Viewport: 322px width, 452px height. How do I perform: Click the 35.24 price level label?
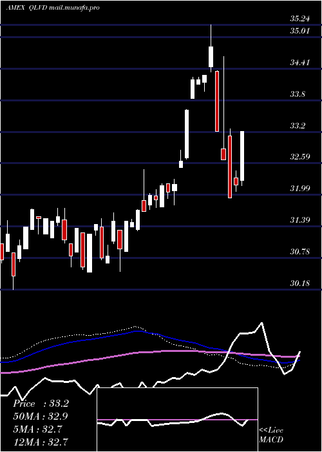tap(300, 19)
